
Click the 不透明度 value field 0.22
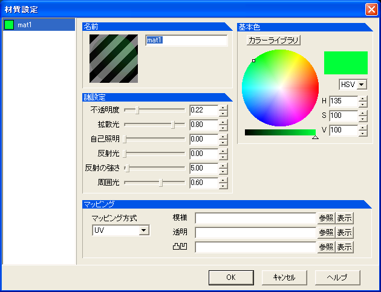tap(204, 110)
